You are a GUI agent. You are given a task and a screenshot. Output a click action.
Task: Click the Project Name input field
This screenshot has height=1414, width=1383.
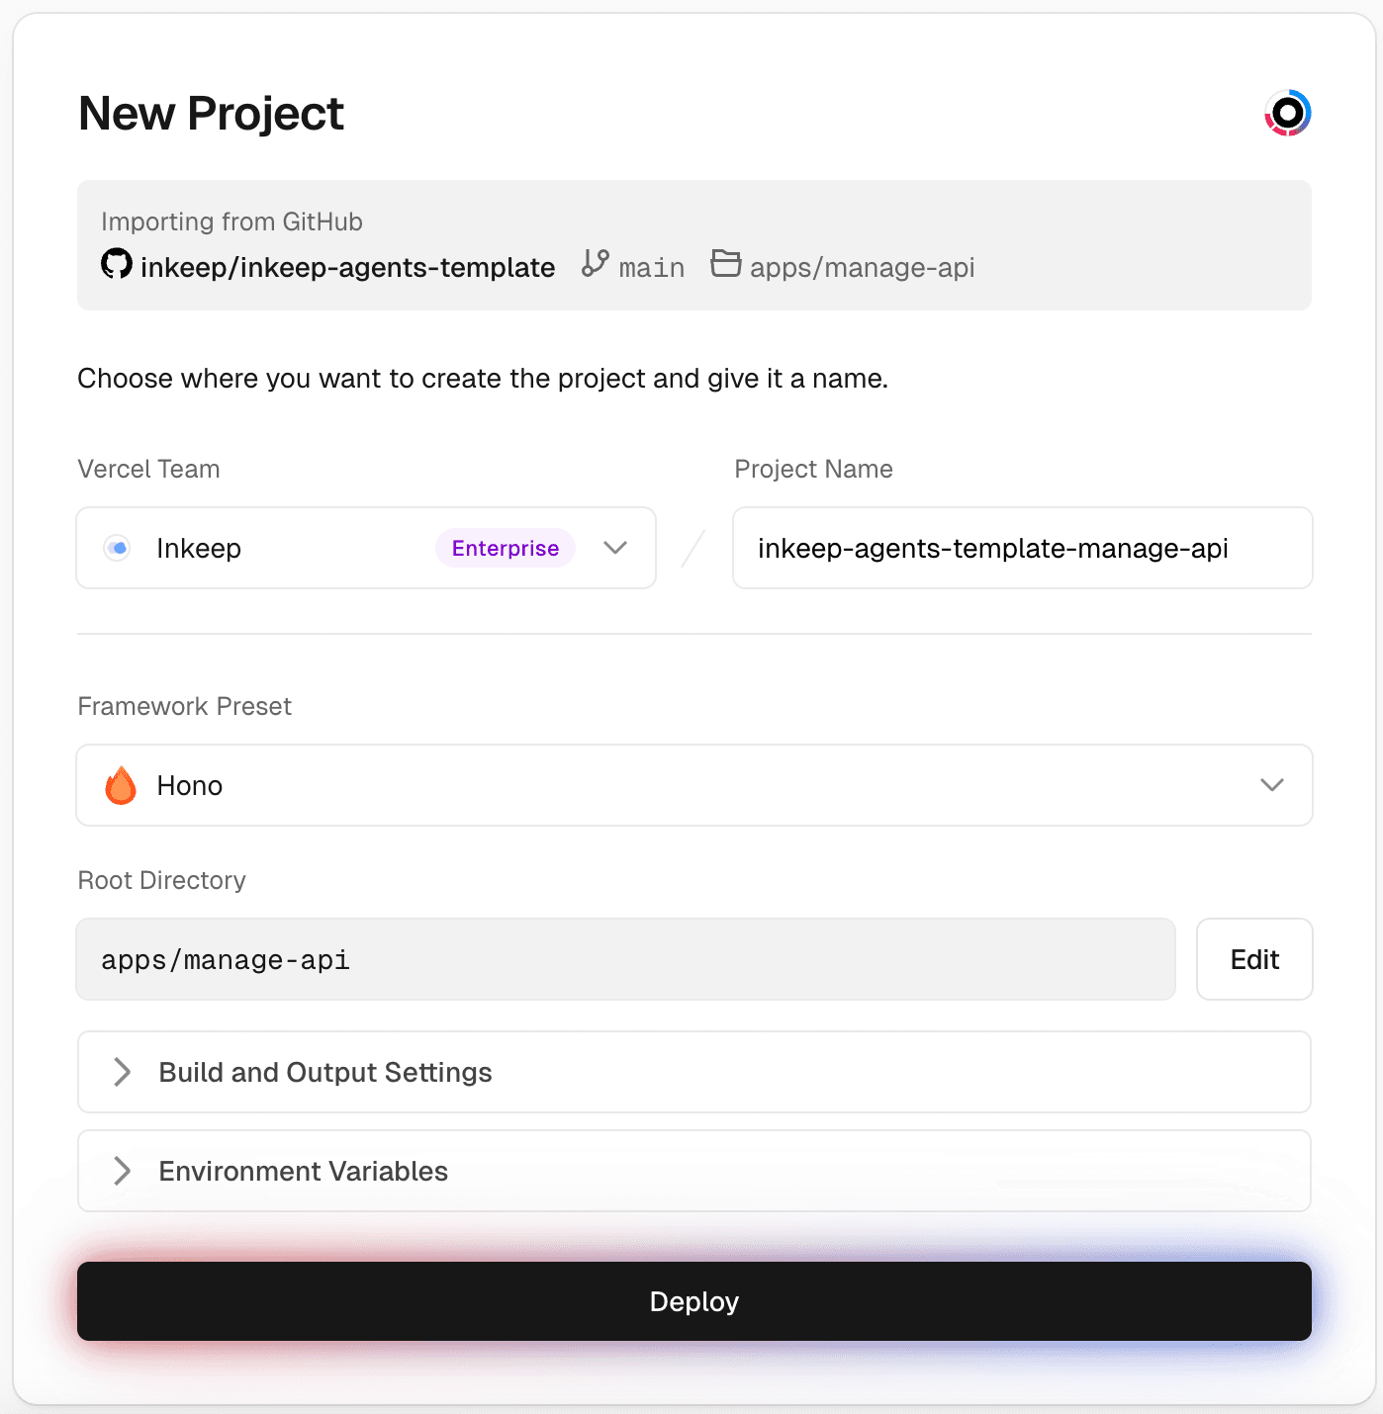pos(1022,548)
